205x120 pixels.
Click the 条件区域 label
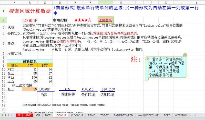88,94
